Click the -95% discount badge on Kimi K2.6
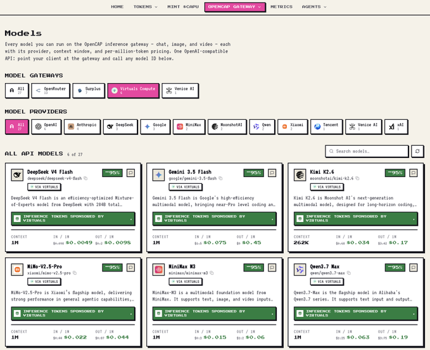 (395, 173)
